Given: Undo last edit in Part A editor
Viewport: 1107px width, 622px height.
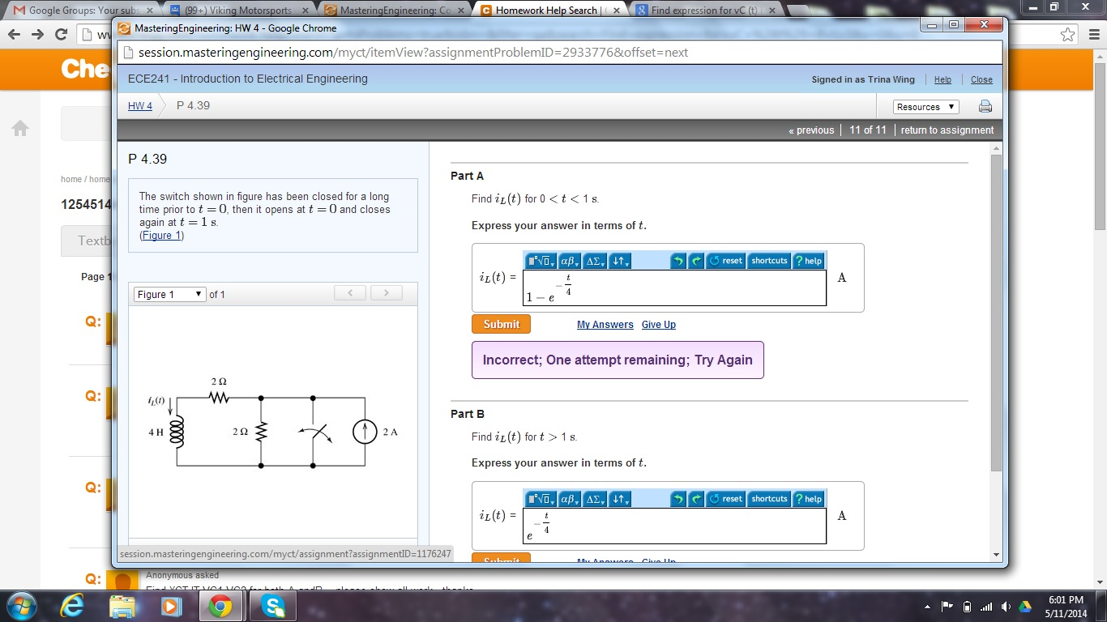Looking at the screenshot, I should click(678, 261).
